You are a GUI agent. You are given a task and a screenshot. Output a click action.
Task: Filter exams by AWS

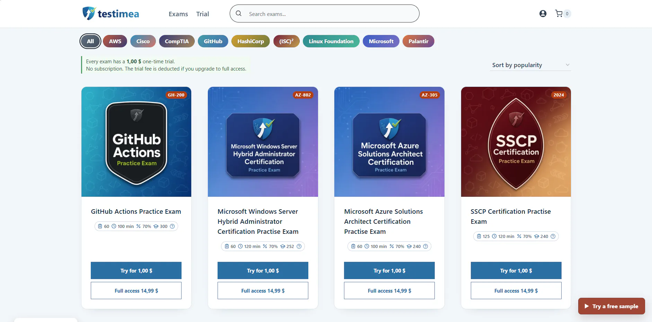[115, 41]
